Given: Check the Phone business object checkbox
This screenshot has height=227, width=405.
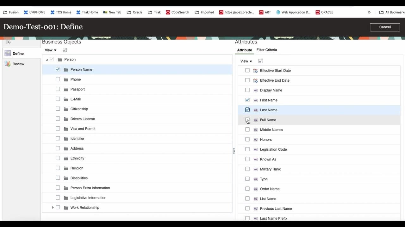Looking at the screenshot, I should (x=58, y=79).
